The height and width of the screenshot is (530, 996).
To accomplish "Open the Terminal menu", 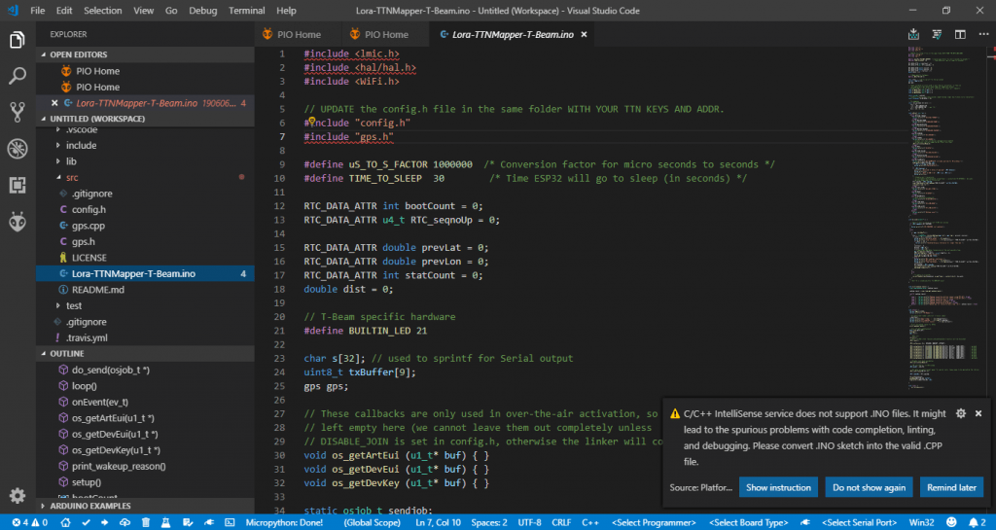I will coord(246,10).
